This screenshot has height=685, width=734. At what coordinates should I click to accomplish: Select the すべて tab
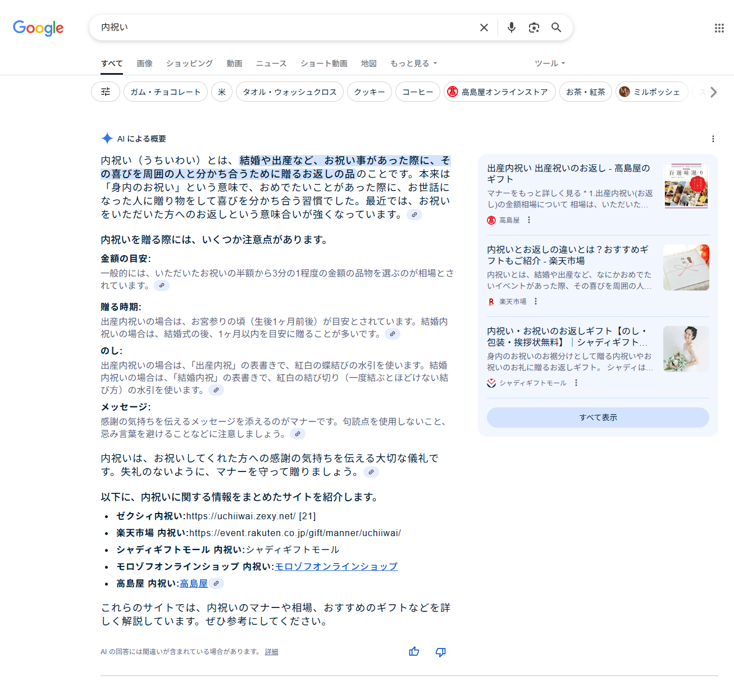click(x=112, y=63)
